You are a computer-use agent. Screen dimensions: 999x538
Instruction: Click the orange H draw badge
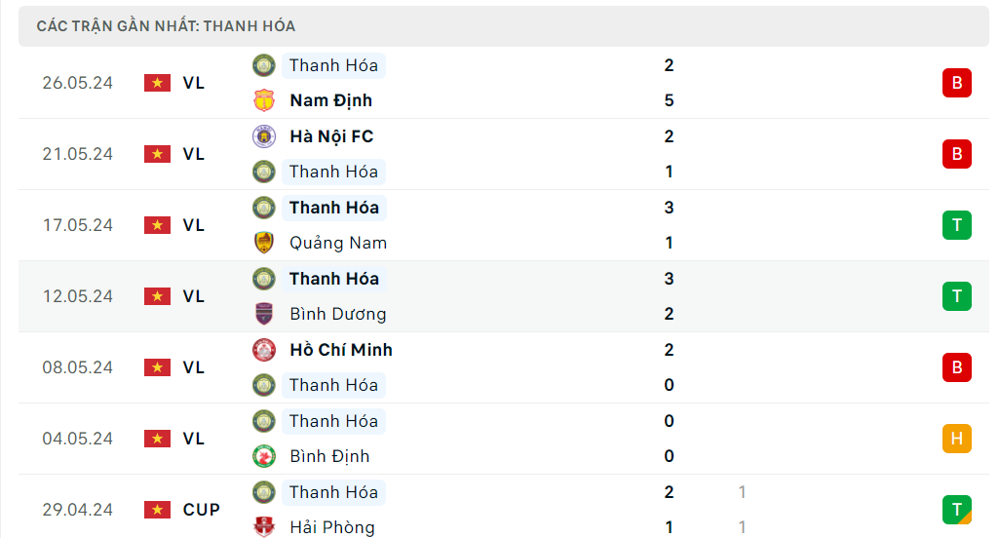point(956,439)
